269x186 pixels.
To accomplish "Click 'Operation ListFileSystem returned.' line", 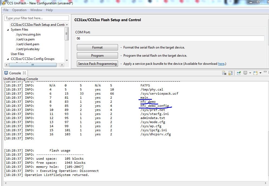I will pyautogui.click(x=57, y=175).
